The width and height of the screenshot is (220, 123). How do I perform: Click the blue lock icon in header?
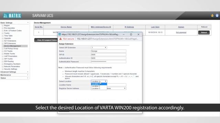[x=217, y=15]
